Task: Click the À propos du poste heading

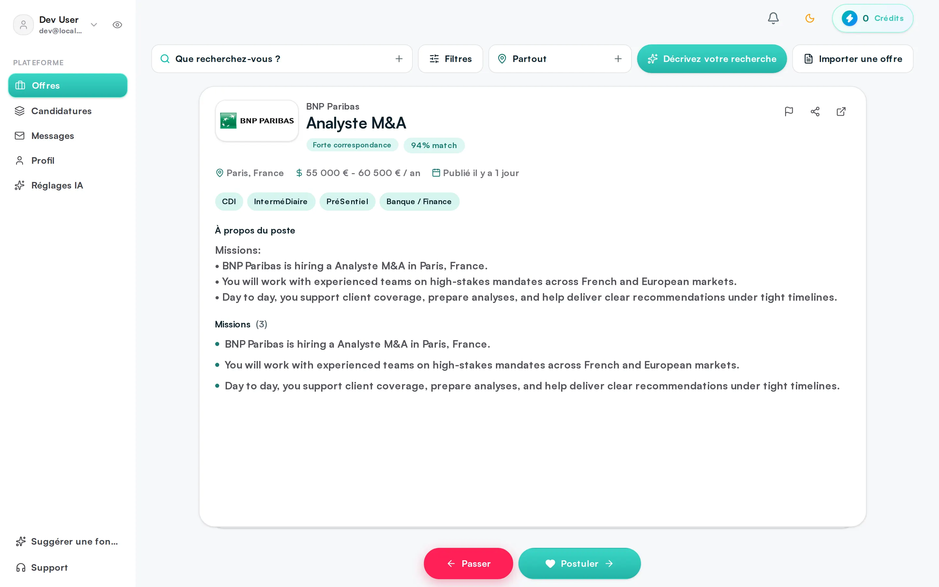Action: click(x=255, y=231)
